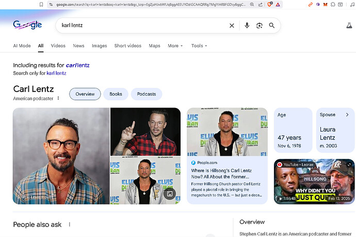
Task: Open the Short videos tab
Action: click(128, 46)
